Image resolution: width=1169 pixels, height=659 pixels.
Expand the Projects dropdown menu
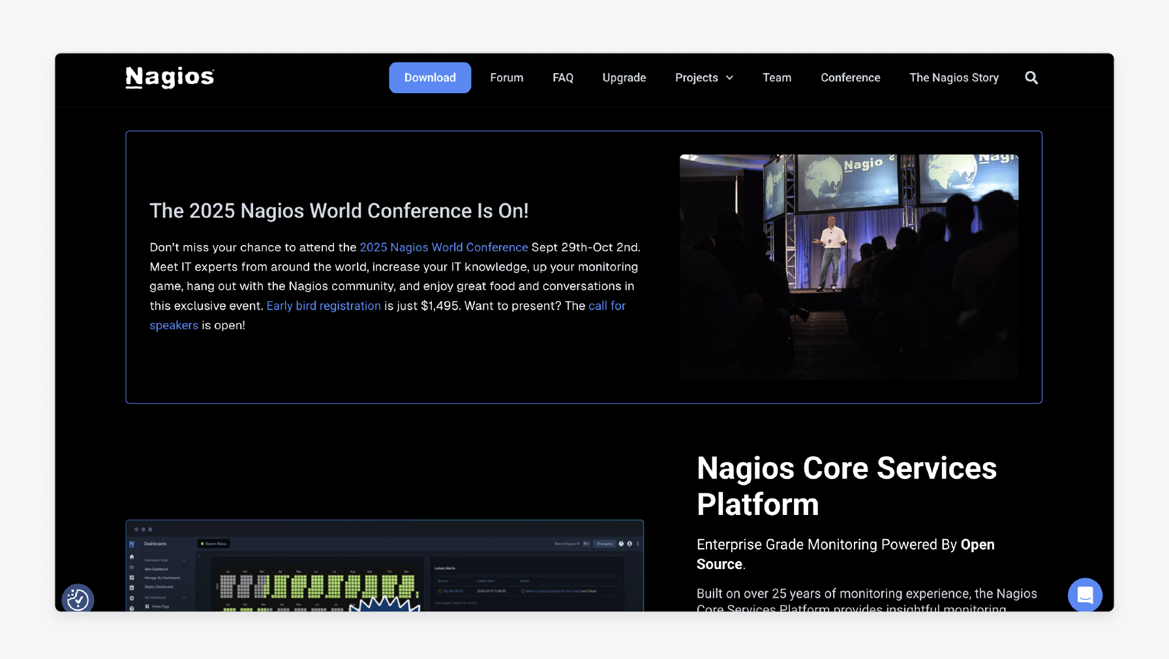705,78
